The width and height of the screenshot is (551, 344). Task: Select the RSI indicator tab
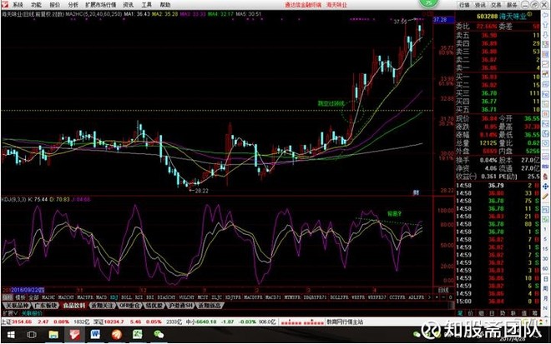139,297
